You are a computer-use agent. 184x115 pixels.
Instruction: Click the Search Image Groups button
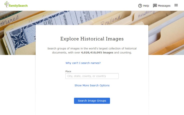point(92,101)
